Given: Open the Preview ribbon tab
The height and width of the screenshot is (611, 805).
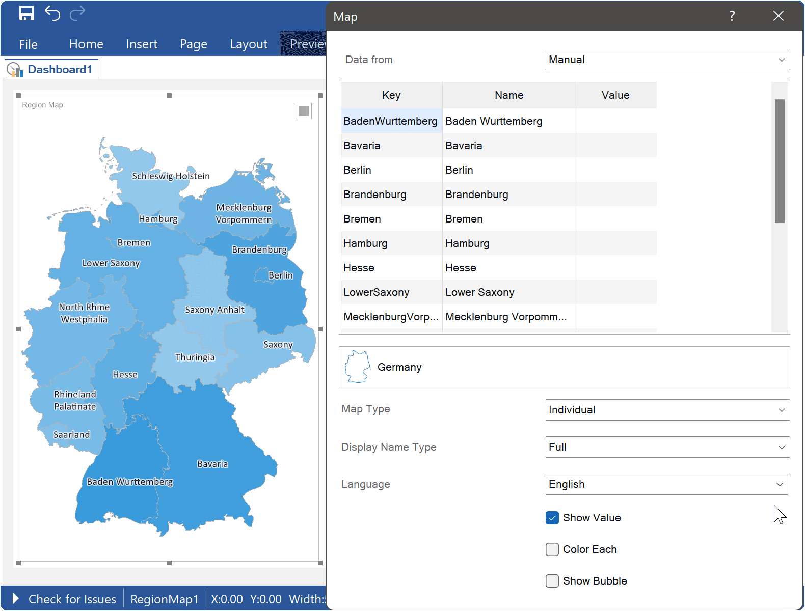Looking at the screenshot, I should (x=303, y=44).
